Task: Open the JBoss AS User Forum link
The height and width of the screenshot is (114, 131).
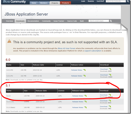Action: click(66, 48)
